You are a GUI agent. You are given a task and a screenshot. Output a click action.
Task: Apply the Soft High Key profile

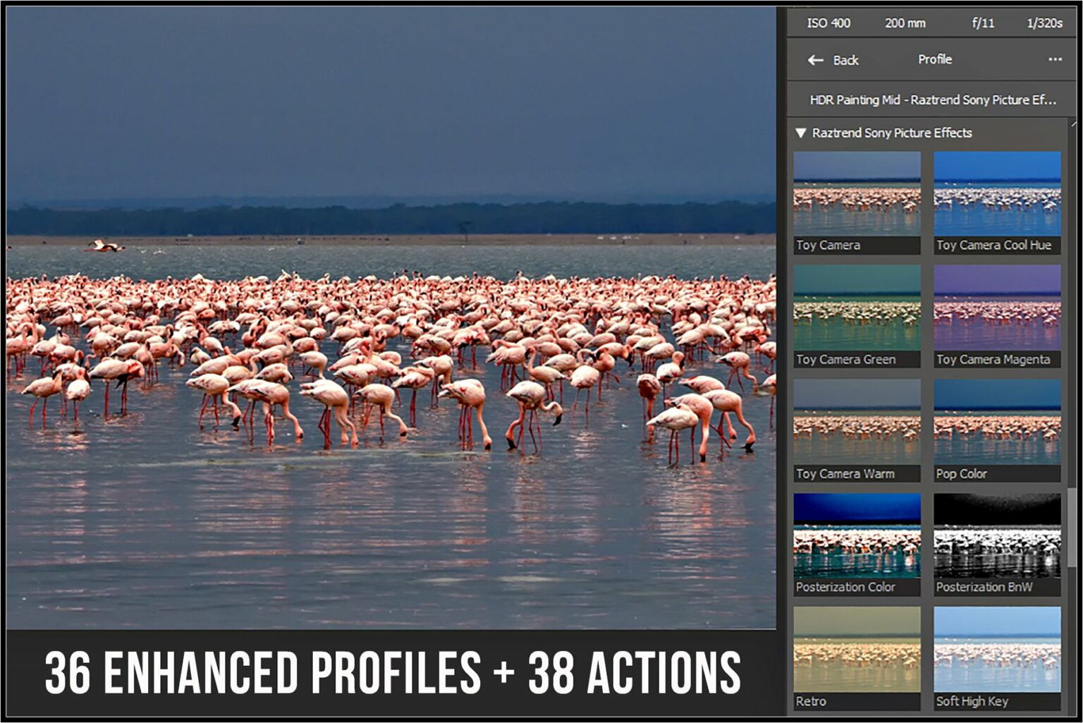pos(996,645)
